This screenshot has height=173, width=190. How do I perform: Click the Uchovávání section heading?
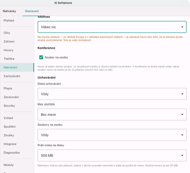(x=47, y=77)
